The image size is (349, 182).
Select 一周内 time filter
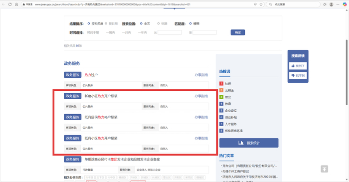point(110,32)
